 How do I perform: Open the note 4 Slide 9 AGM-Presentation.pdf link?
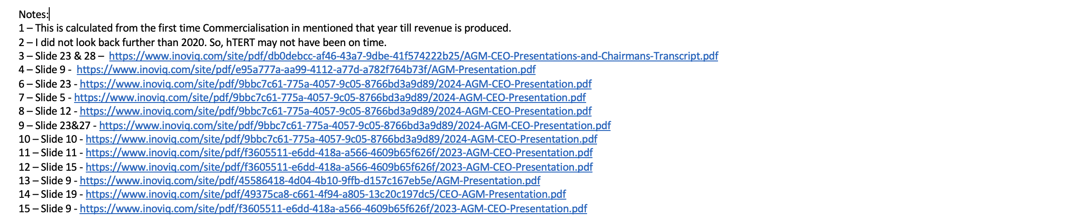click(x=306, y=70)
